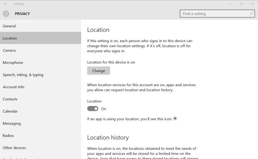
Task: Click the Privacy settings gear icon
Action: 6,14
